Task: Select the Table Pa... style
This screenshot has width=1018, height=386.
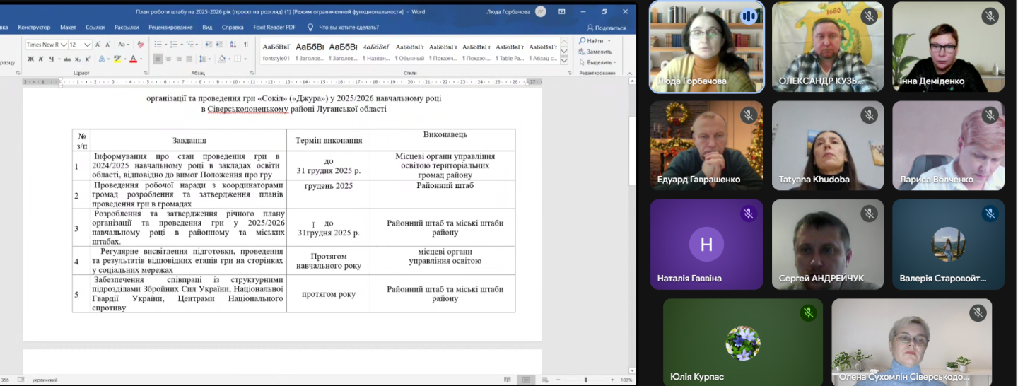Action: click(x=510, y=51)
